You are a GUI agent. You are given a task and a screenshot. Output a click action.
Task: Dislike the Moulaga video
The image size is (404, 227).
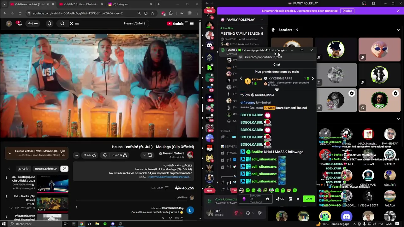tap(105, 155)
